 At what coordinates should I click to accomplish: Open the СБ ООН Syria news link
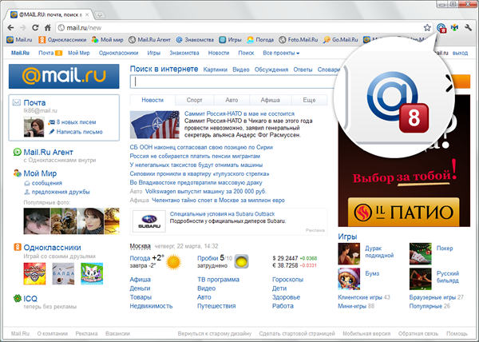click(x=201, y=147)
